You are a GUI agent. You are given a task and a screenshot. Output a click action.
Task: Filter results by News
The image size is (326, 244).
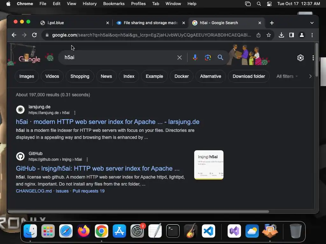[x=106, y=76]
